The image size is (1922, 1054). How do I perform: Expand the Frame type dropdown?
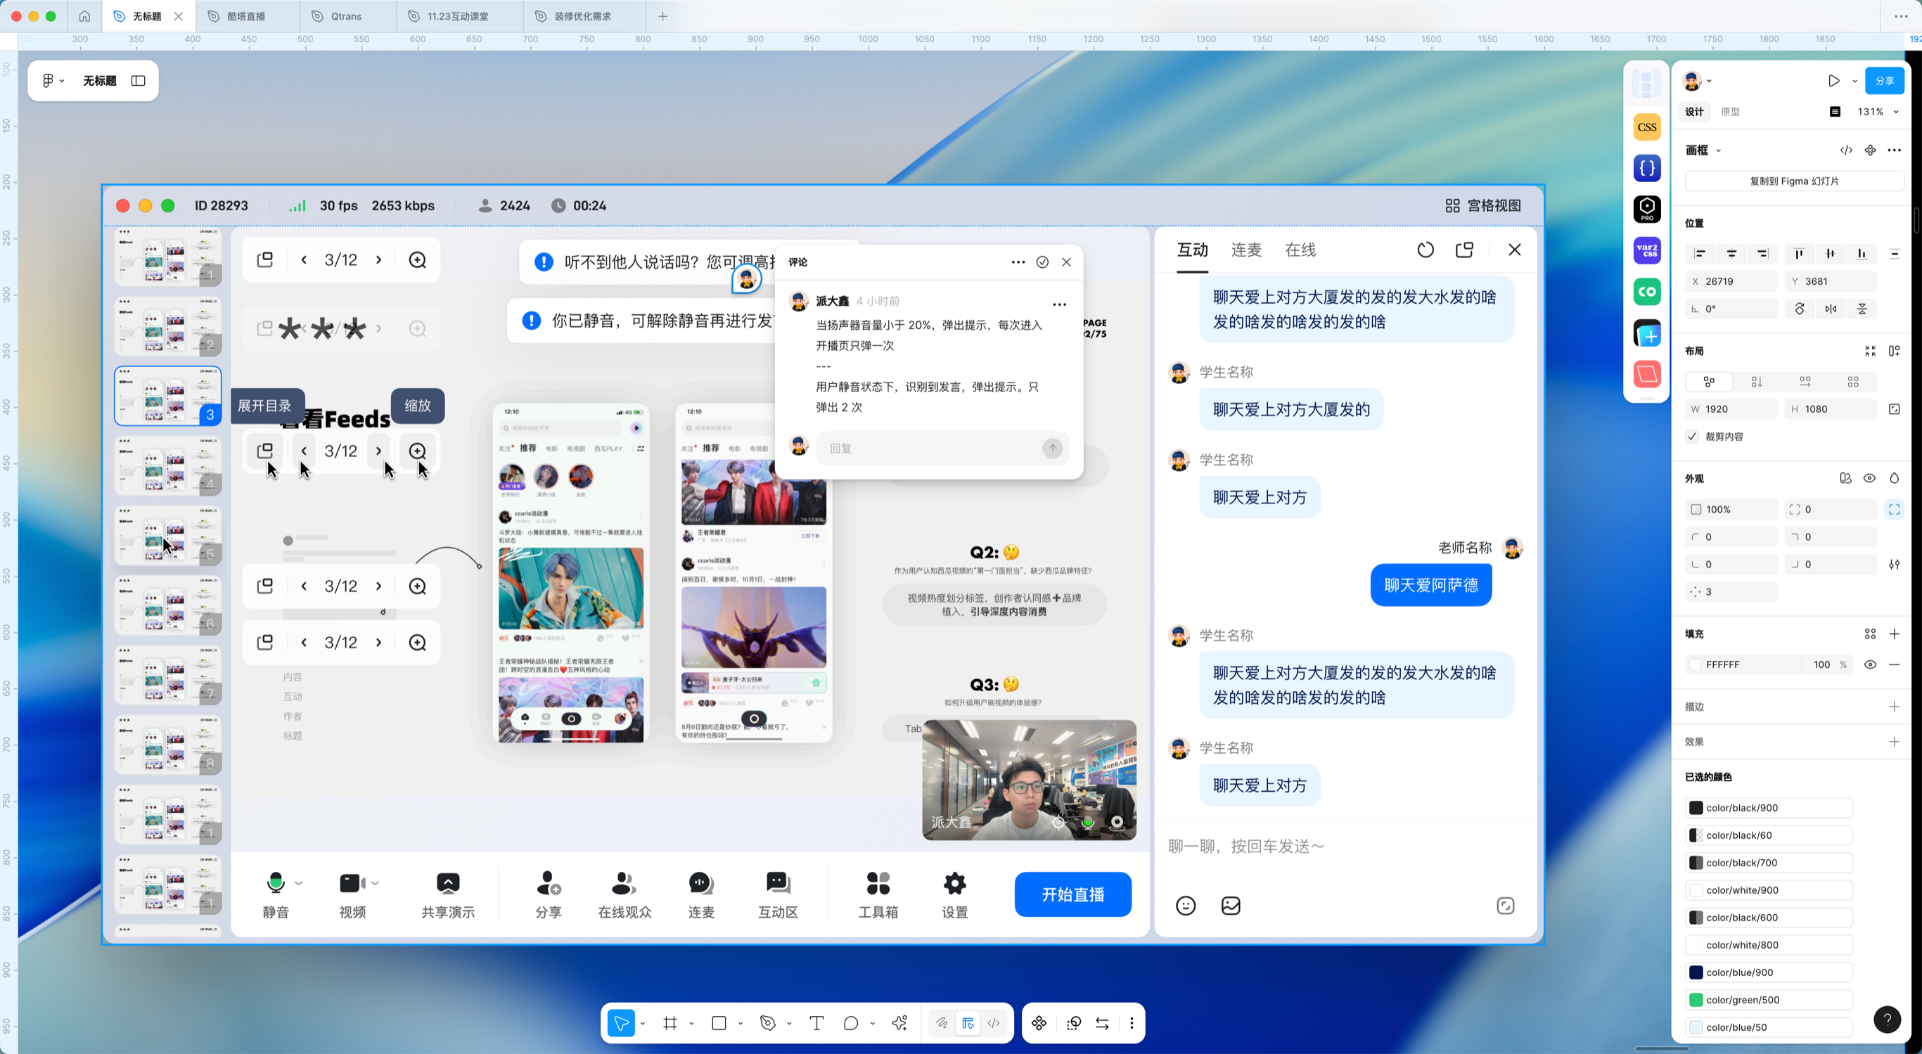pos(1718,150)
